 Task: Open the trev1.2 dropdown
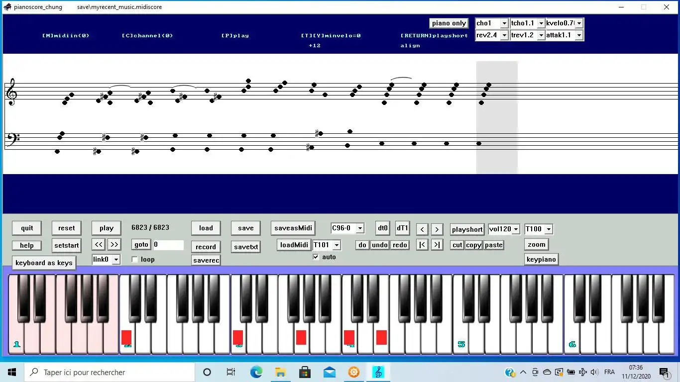click(541, 35)
